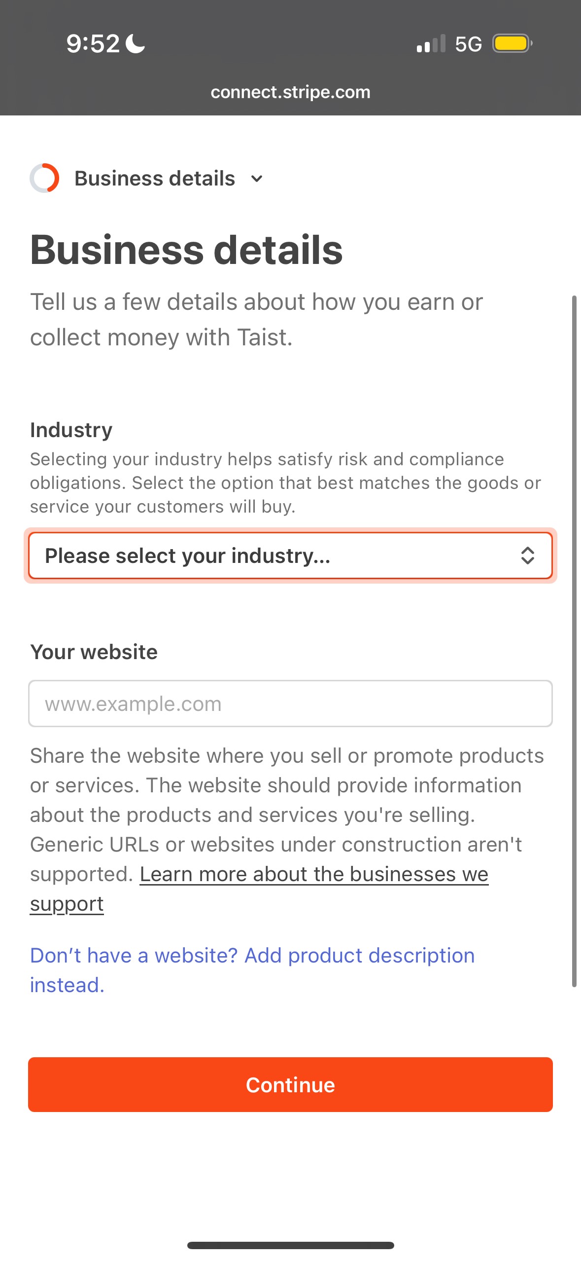Click 'Don't have a website? Add product description'
581x1261 pixels.
pos(252,956)
